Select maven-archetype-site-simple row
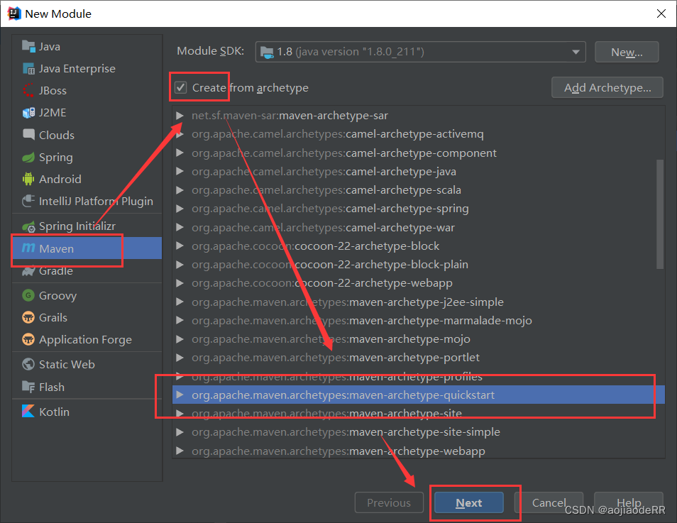This screenshot has width=677, height=523. point(418,432)
